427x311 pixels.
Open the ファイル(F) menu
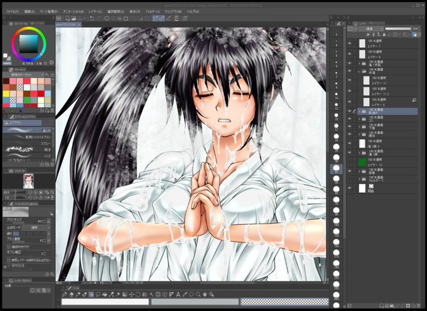[13, 12]
